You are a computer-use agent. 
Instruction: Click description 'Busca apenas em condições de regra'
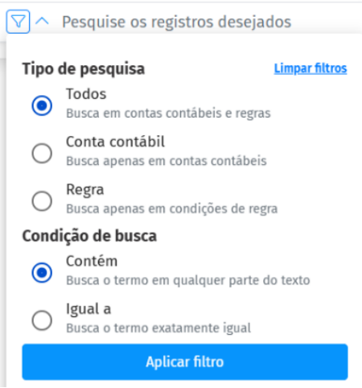pos(171,208)
